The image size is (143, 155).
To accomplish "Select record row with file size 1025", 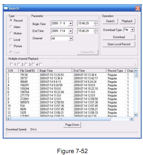I will pos(70,113).
